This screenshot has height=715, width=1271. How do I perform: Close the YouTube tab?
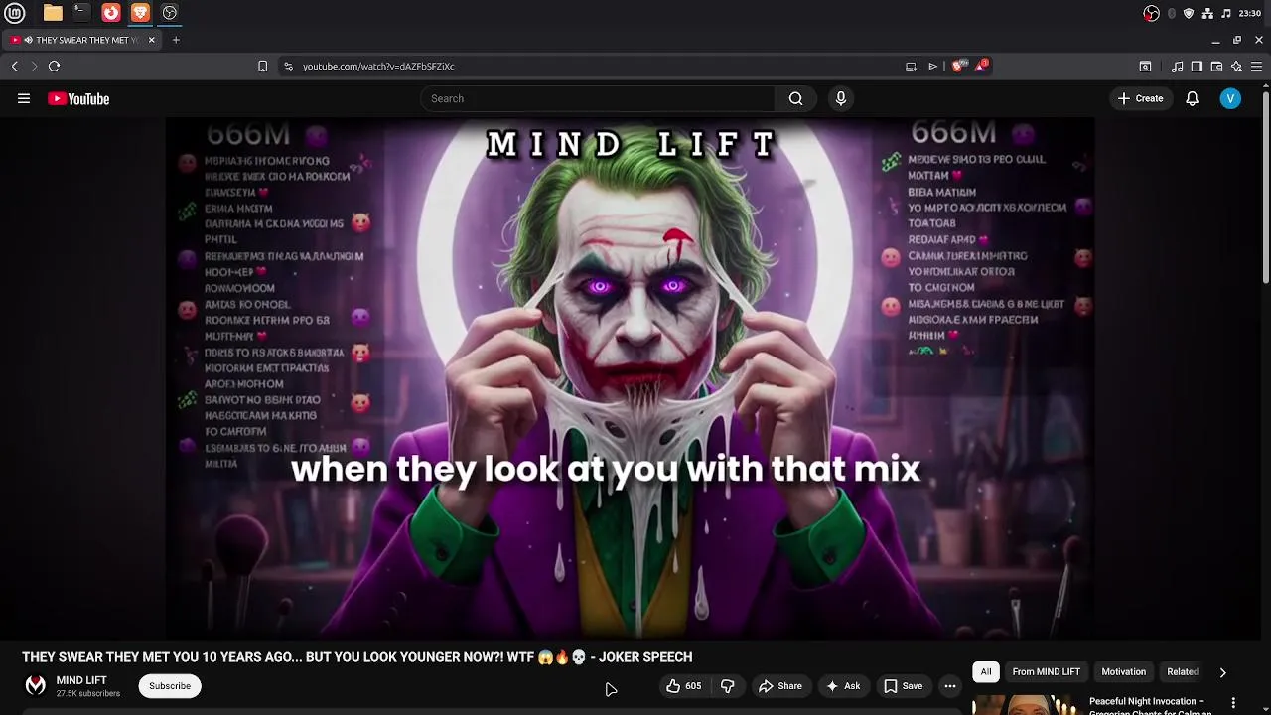[x=151, y=40]
